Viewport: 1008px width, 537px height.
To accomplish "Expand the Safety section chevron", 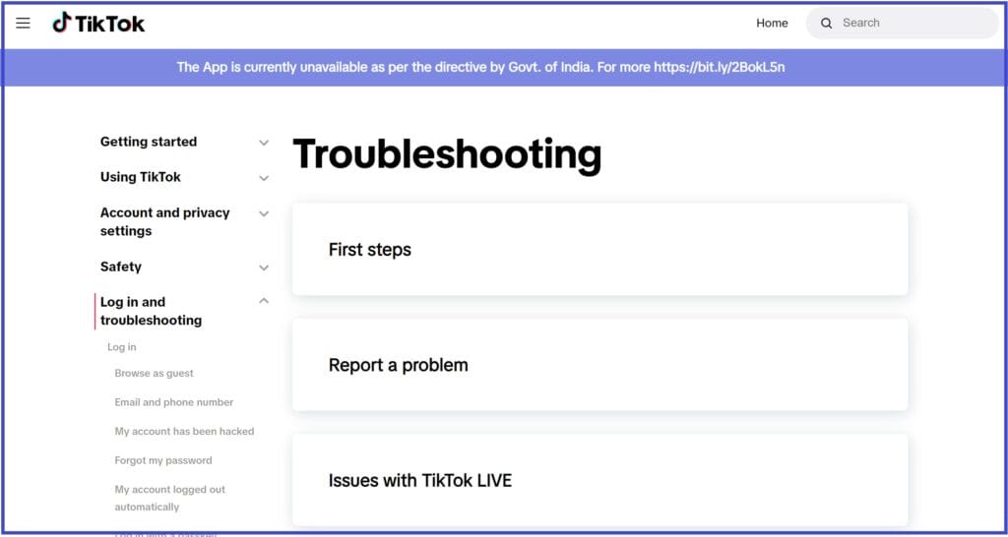I will (264, 268).
